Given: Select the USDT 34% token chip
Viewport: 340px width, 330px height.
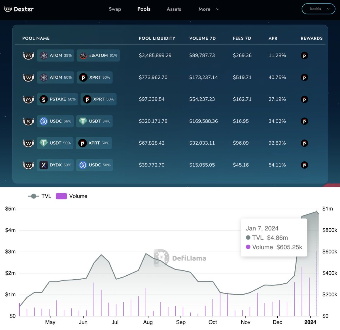Looking at the screenshot, I should (x=94, y=121).
